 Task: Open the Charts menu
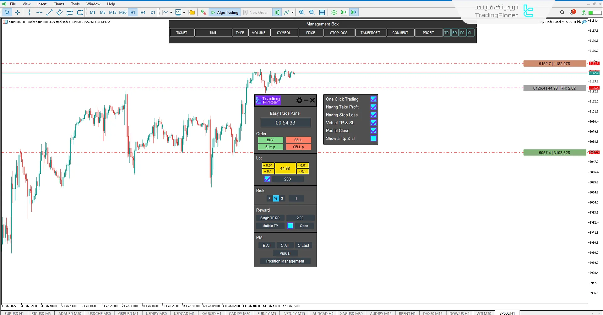coord(58,4)
